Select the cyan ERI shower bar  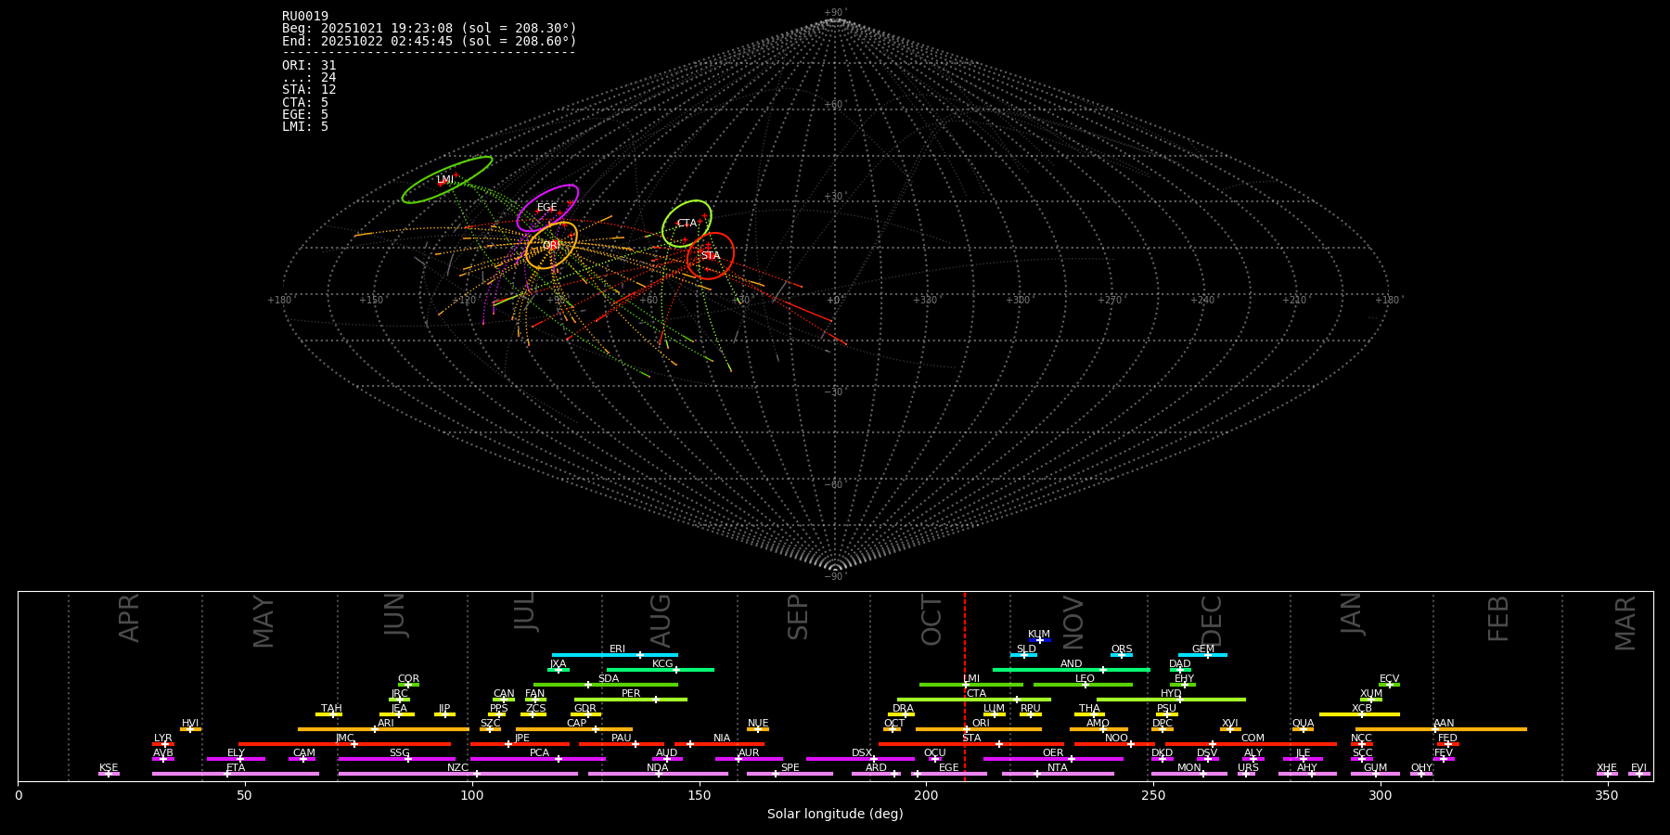[x=614, y=655]
